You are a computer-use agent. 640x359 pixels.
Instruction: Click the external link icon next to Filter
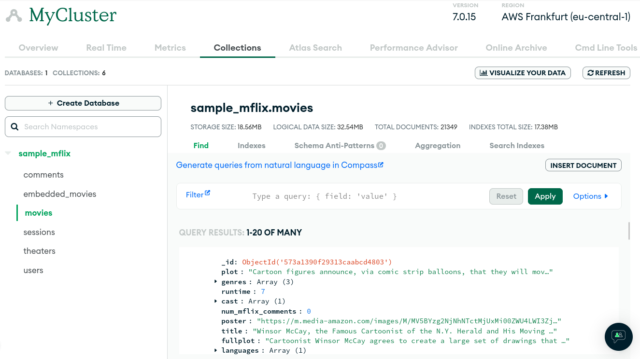click(208, 193)
